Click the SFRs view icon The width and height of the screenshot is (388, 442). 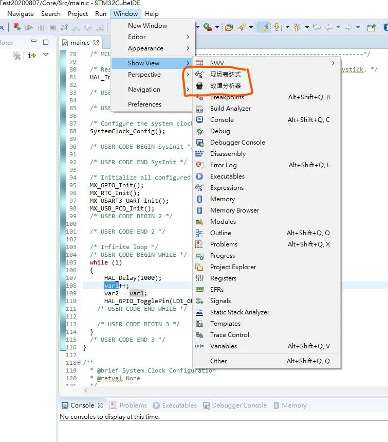(x=199, y=290)
